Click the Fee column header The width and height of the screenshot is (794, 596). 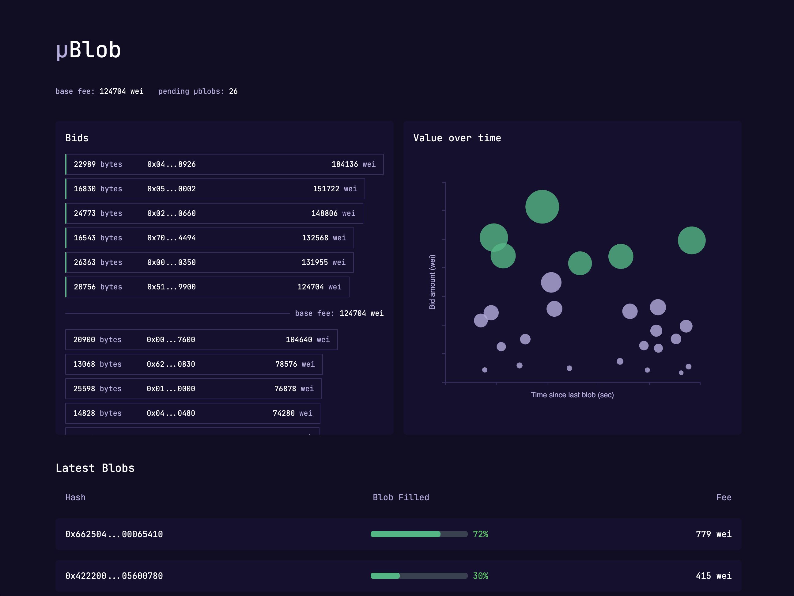click(x=724, y=498)
